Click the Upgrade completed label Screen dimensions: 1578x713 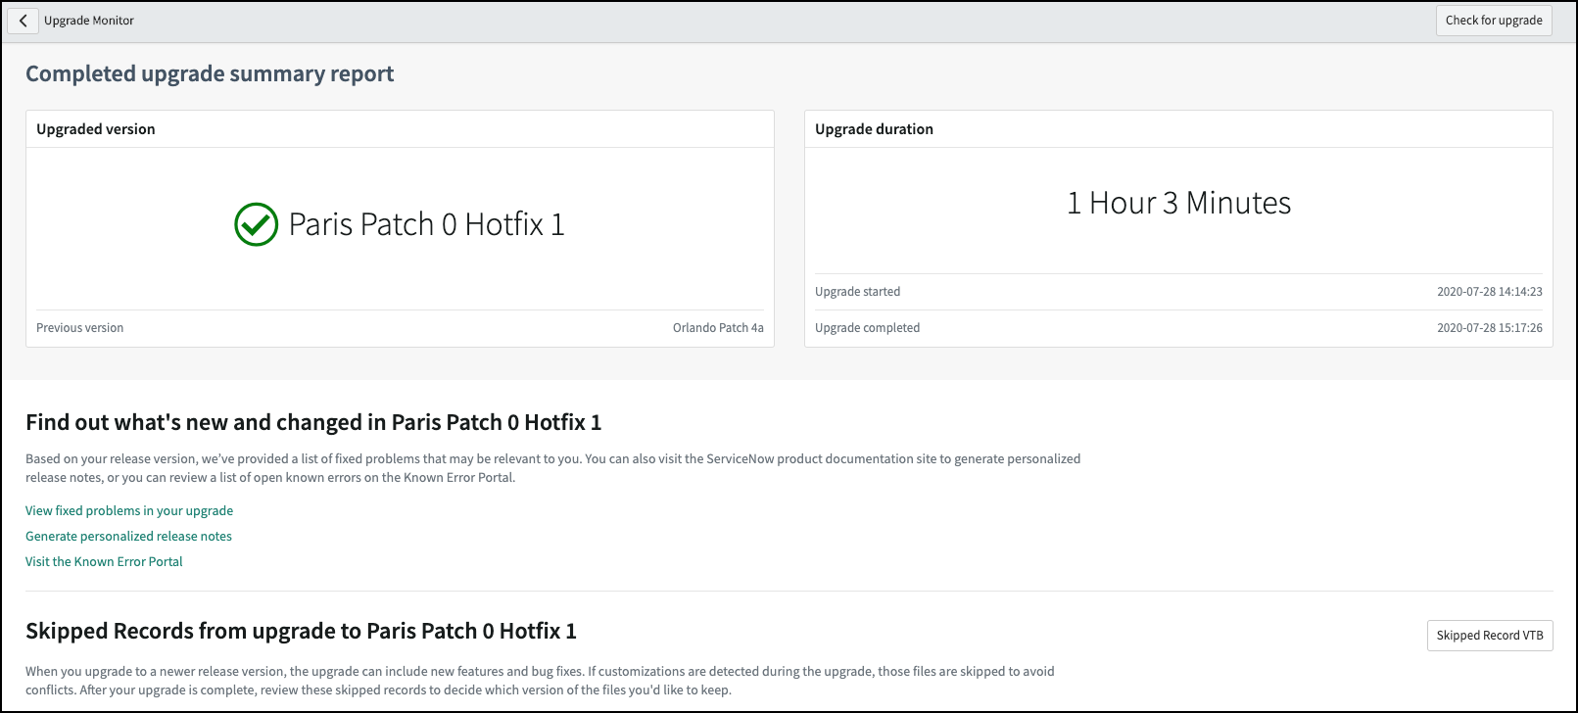[868, 328]
